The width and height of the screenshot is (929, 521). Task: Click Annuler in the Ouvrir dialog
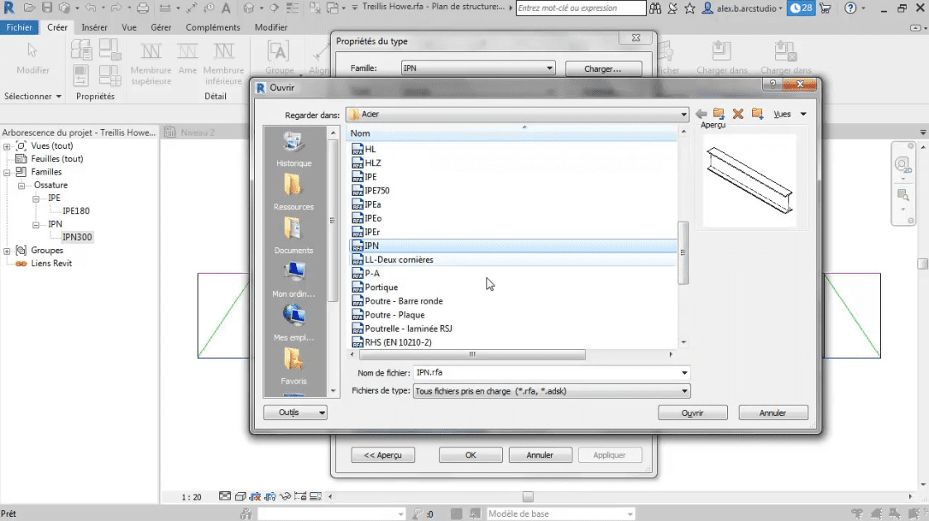pyautogui.click(x=773, y=413)
